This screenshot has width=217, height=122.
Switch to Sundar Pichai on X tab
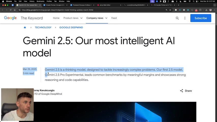(x=163, y=5)
